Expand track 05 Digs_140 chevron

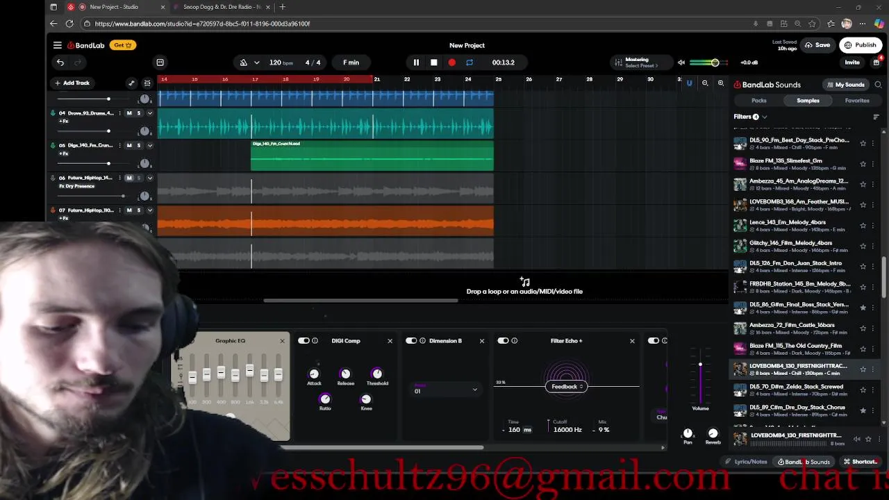tap(149, 146)
